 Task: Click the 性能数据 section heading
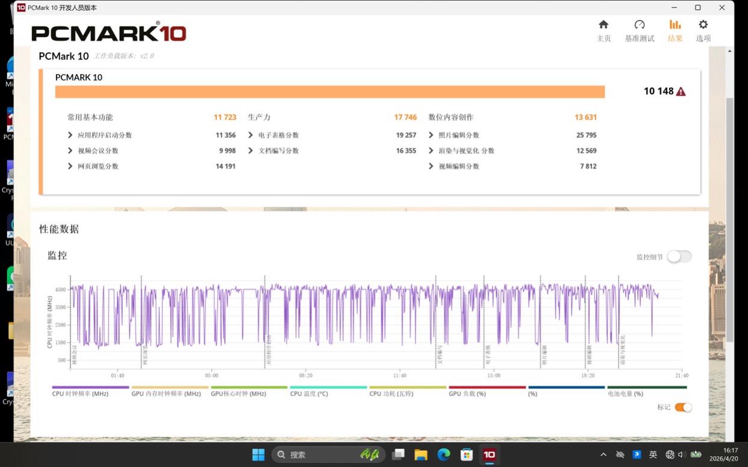pos(59,229)
